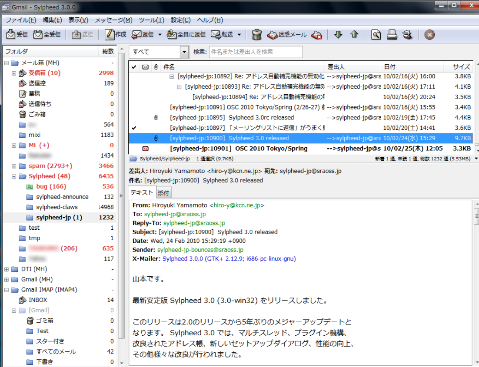Collapse the [Gmail] subfolder node

point(14,311)
